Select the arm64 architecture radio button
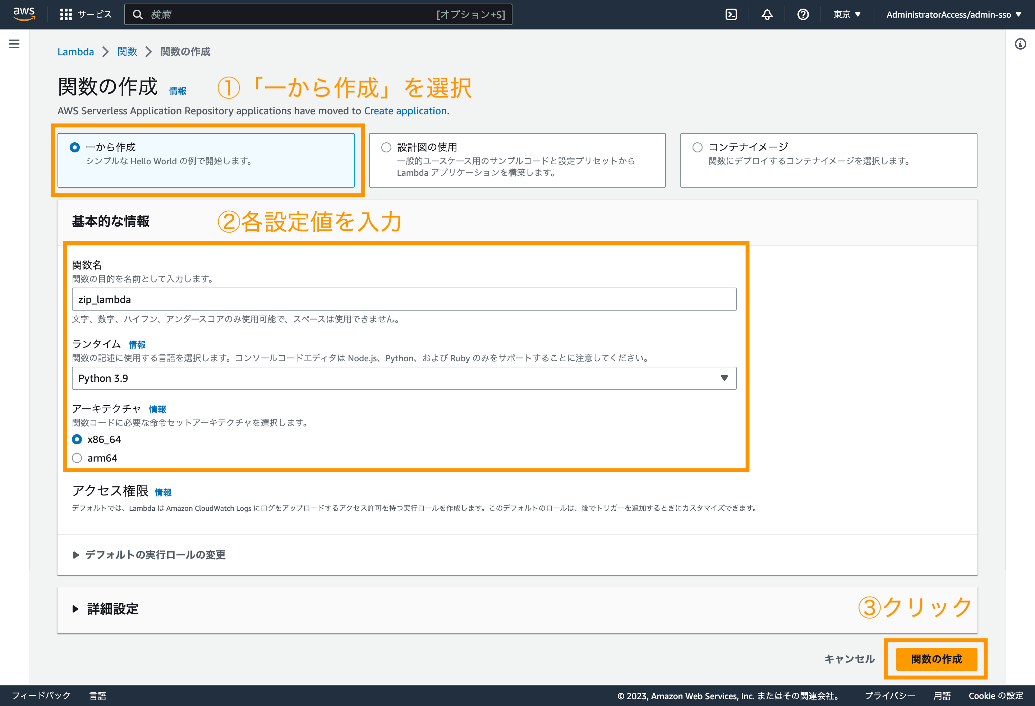Image resolution: width=1035 pixels, height=706 pixels. pyautogui.click(x=77, y=458)
